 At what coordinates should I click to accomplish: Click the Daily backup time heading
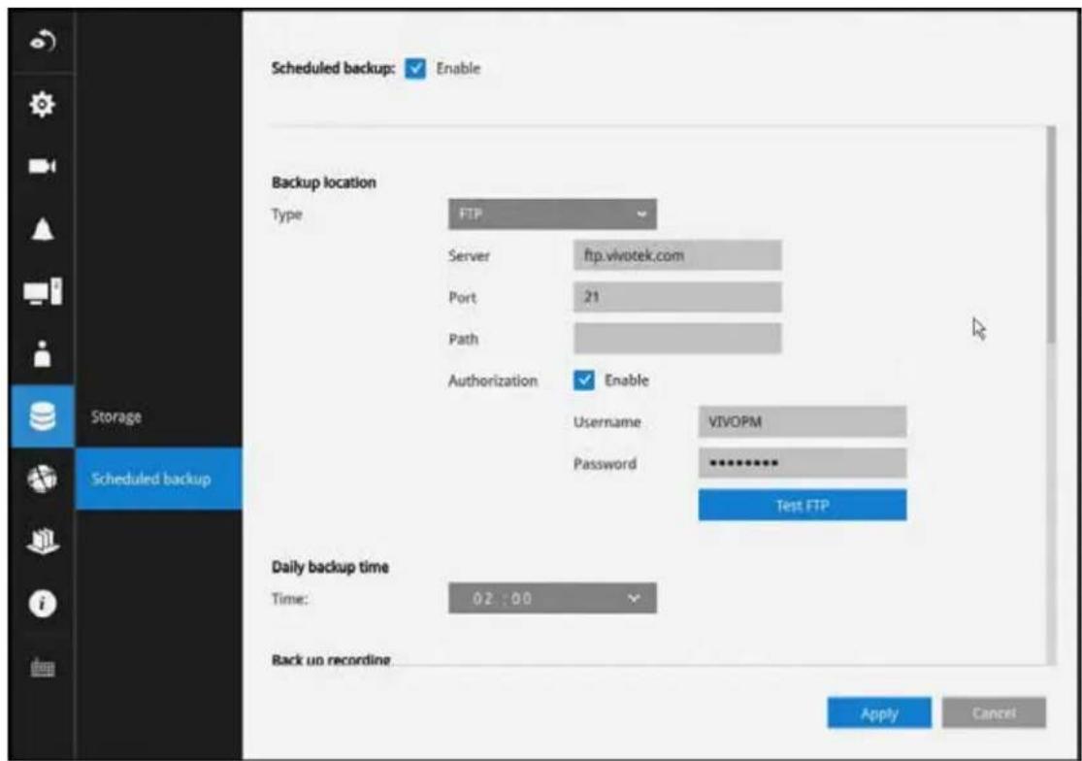pyautogui.click(x=330, y=567)
